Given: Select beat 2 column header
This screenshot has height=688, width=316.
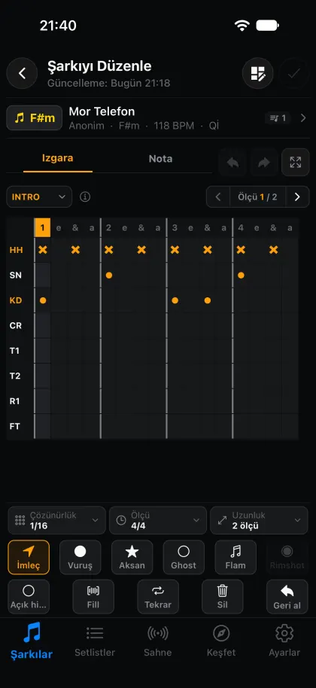Looking at the screenshot, I should click(x=108, y=227).
